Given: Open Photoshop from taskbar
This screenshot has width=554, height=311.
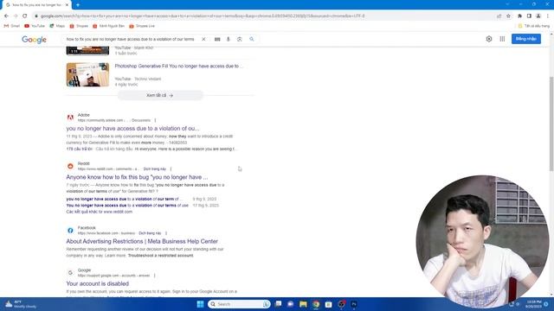Looking at the screenshot, I should click(354, 304).
